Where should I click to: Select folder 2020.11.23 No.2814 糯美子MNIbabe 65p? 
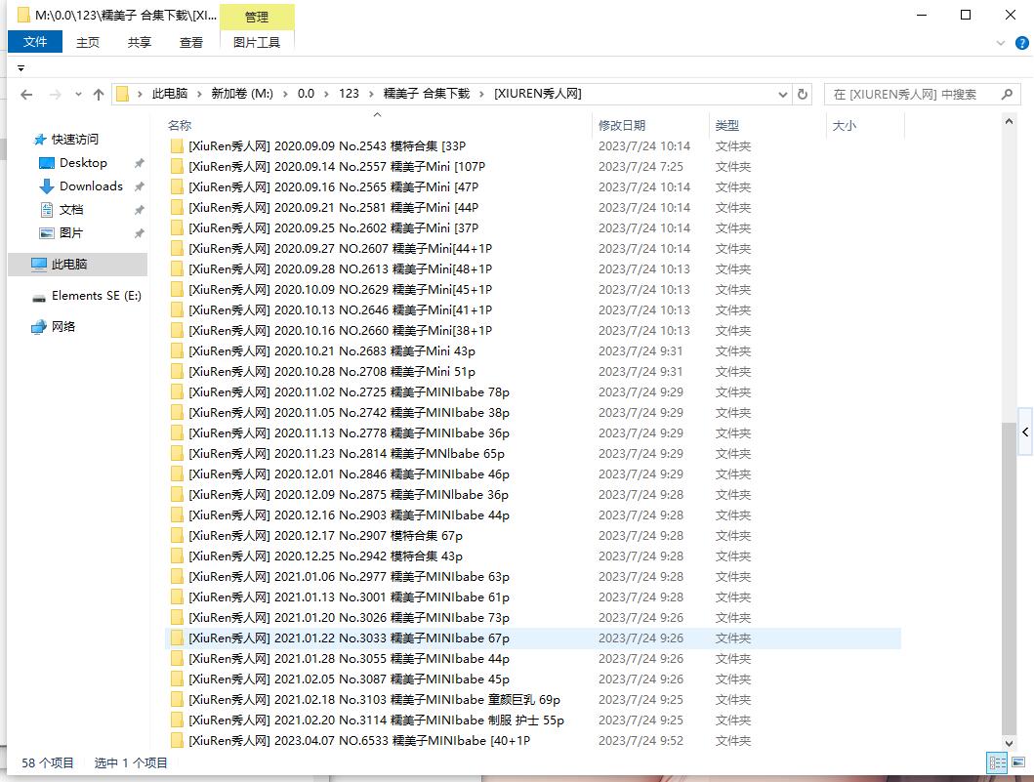coord(347,454)
